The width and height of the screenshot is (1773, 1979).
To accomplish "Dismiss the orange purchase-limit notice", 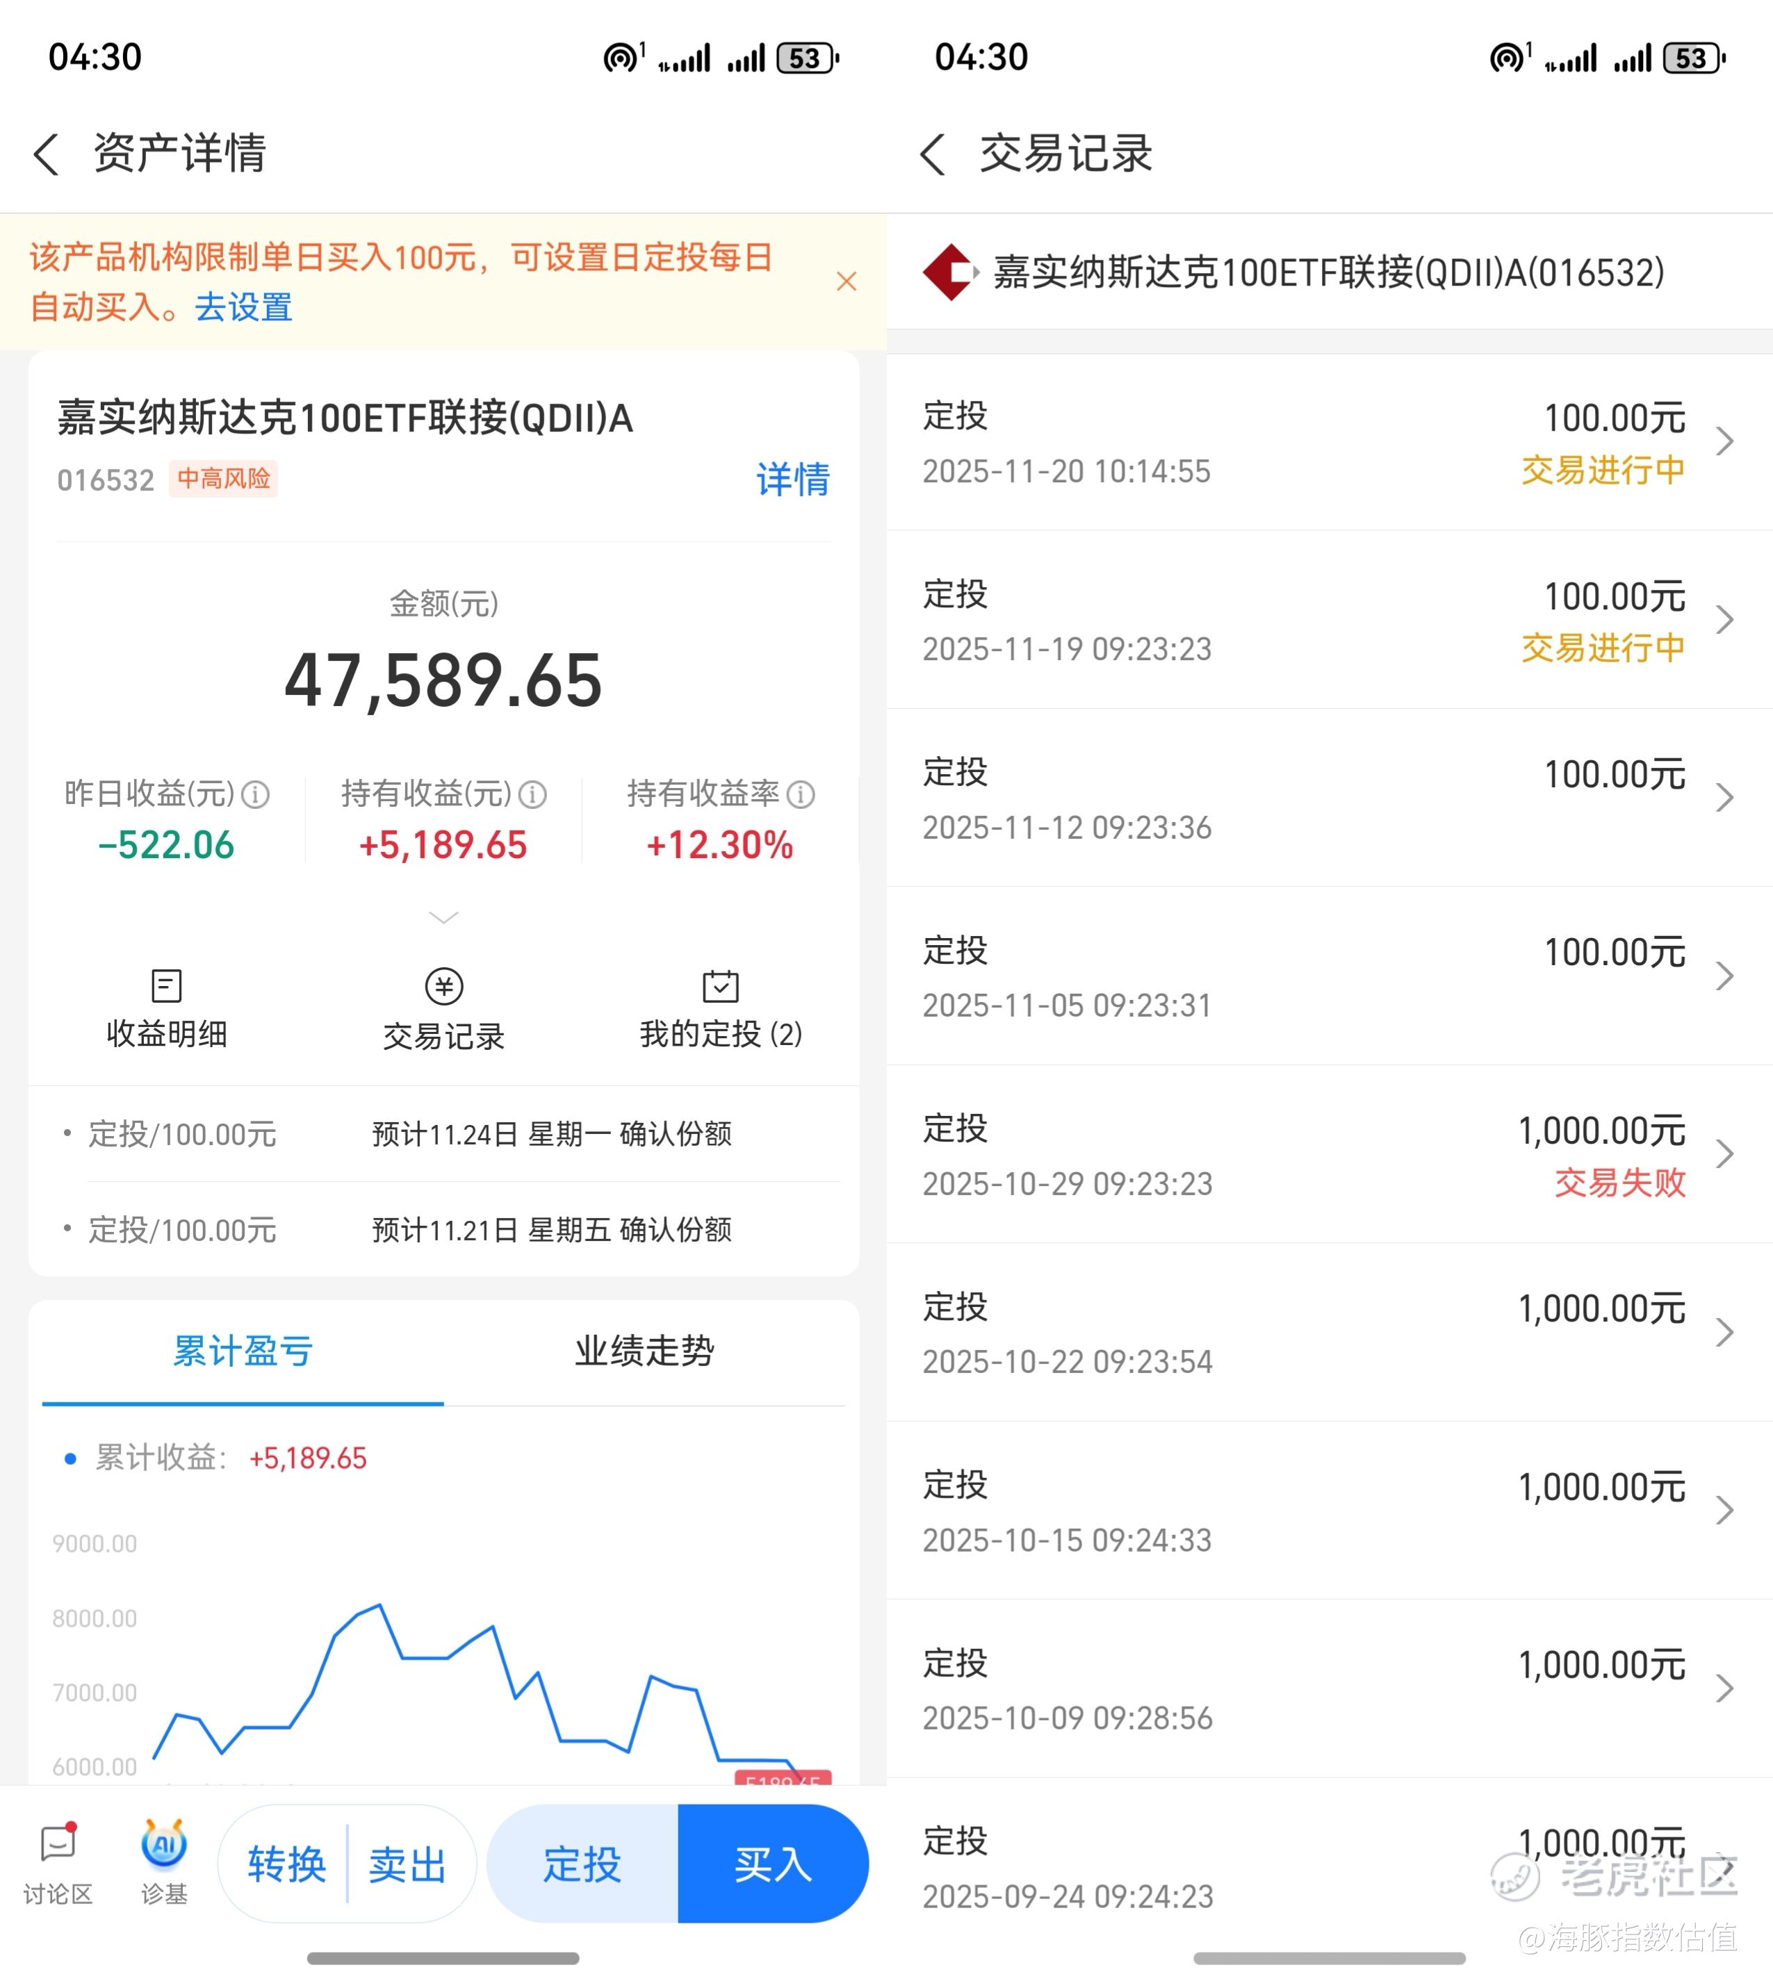I will click(846, 281).
